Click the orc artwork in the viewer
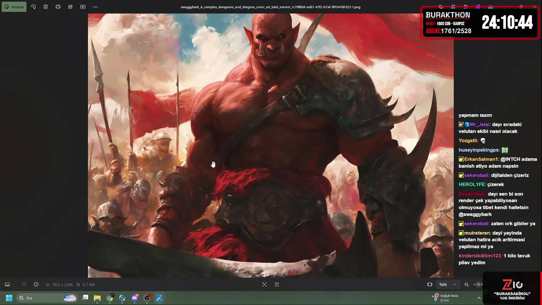542x305 pixels. pyautogui.click(x=271, y=145)
